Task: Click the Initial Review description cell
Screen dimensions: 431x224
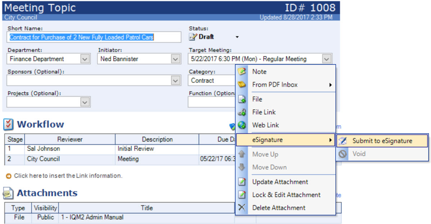Action: click(157, 149)
